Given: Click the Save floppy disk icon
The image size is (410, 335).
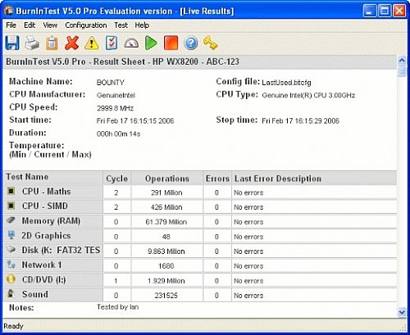Looking at the screenshot, I should pyautogui.click(x=12, y=43).
